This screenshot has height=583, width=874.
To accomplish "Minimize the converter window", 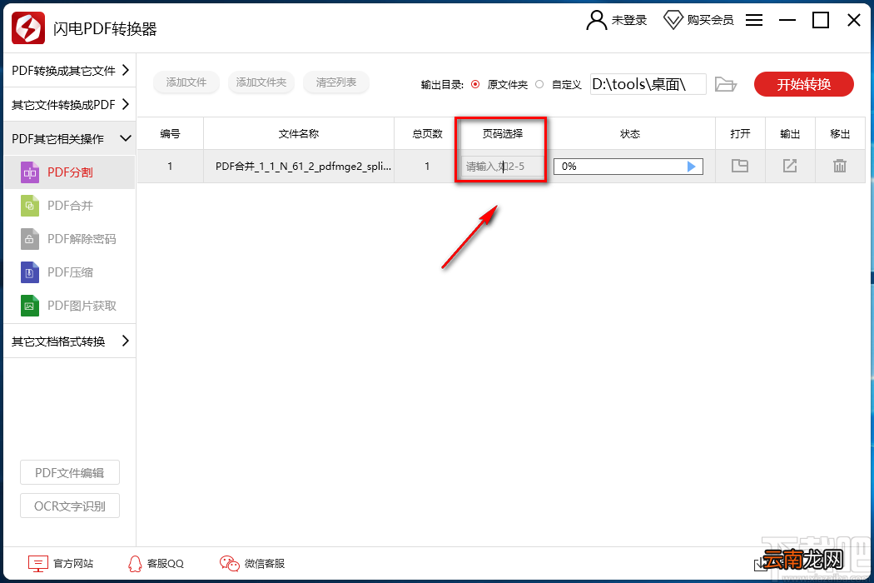I will tap(787, 20).
